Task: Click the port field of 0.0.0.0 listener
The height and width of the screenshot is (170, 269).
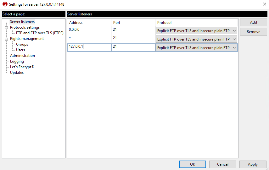Action: click(x=133, y=30)
